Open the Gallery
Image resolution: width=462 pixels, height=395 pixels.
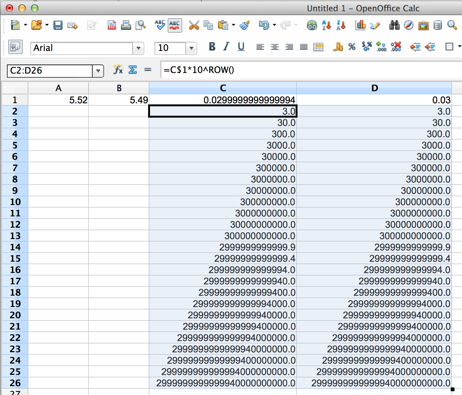[x=424, y=25]
